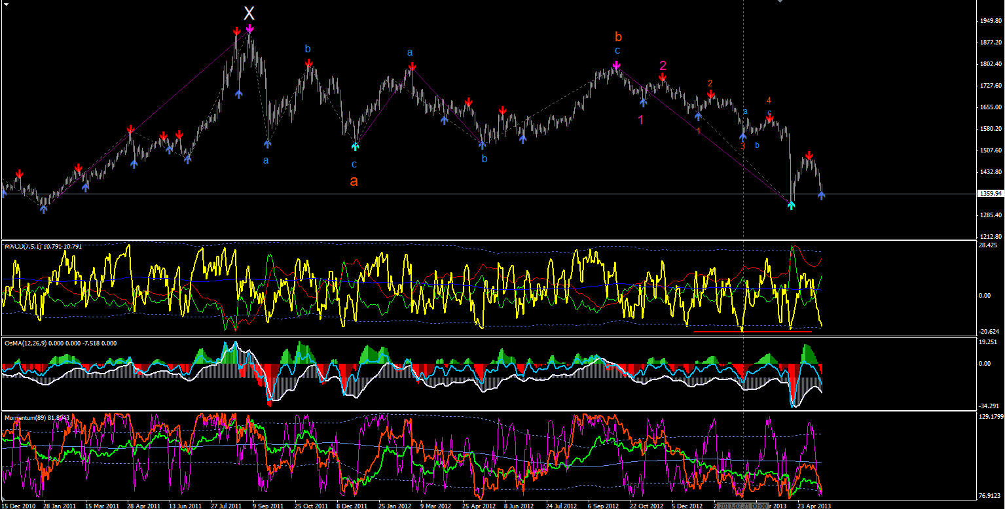Select the pink 2 wave label

pyautogui.click(x=663, y=65)
